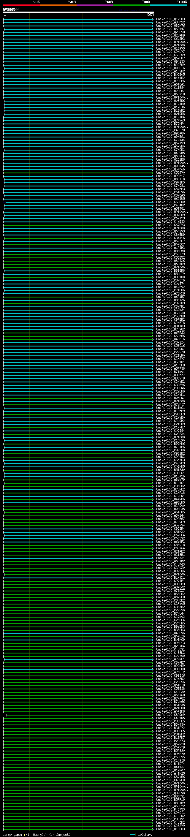Click the cyan ~100% identity legend segment
Image resolution: width=190 pixels, height=837 pixels.
pyautogui.click(x=169, y=5)
